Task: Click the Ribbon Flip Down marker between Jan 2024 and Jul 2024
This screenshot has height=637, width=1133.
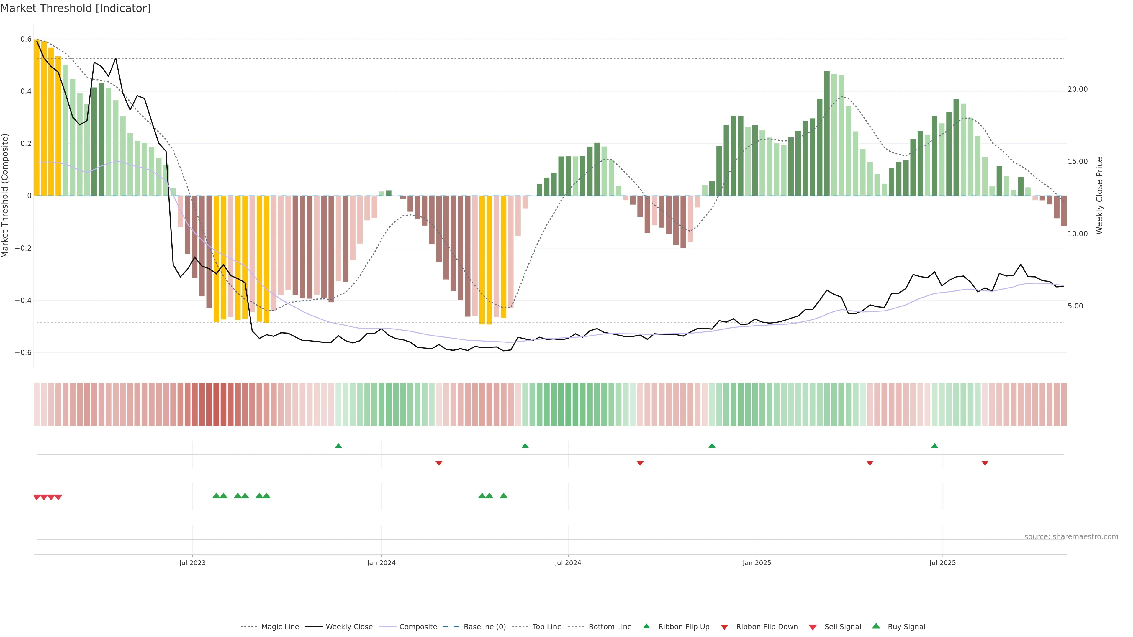Action: (438, 463)
